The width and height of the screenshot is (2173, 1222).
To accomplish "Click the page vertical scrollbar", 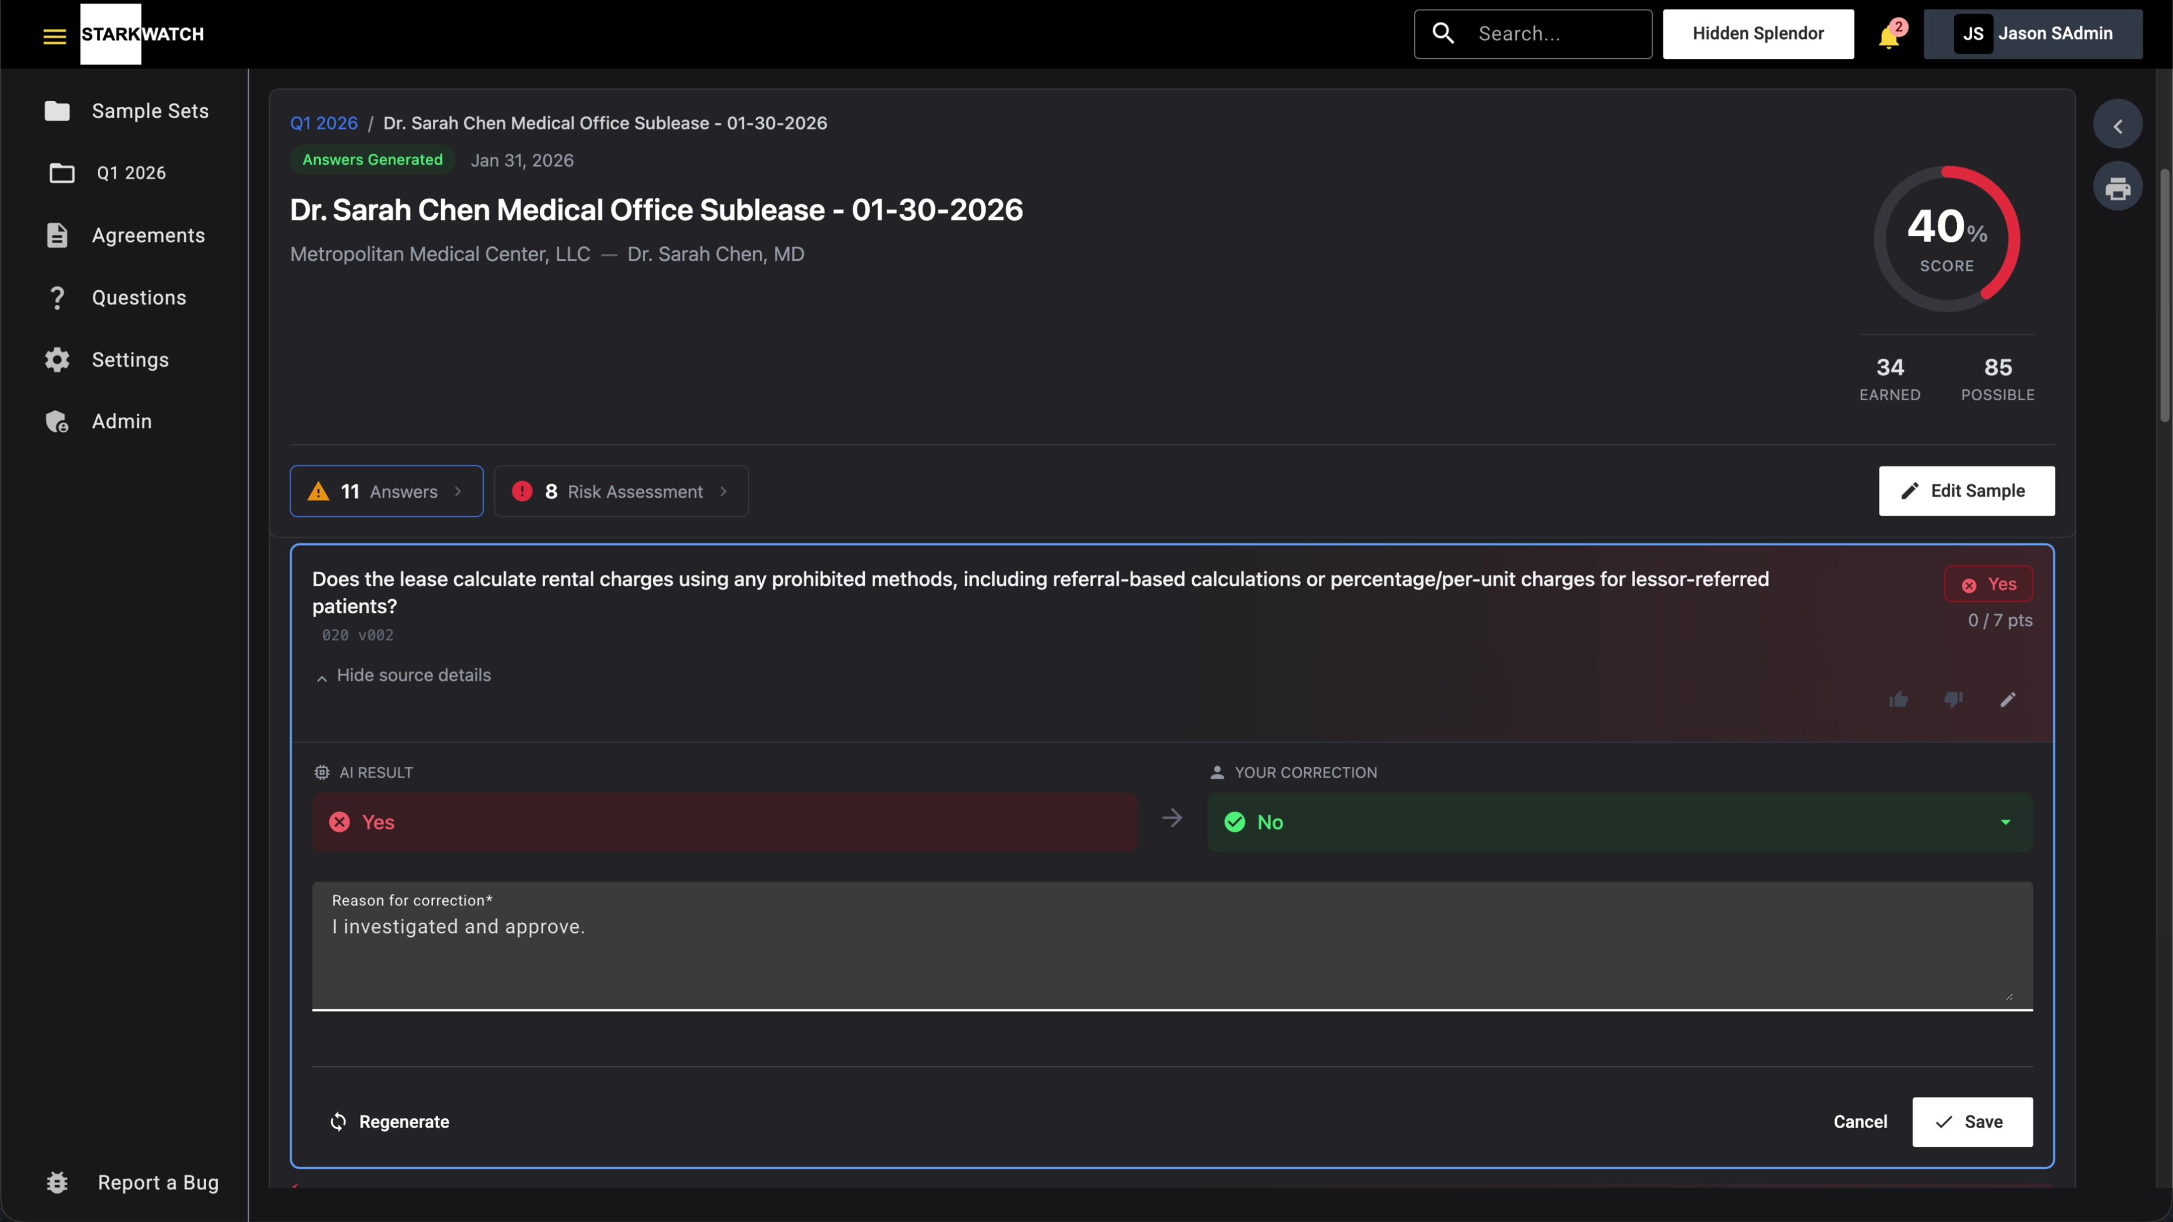I will 2165,295.
